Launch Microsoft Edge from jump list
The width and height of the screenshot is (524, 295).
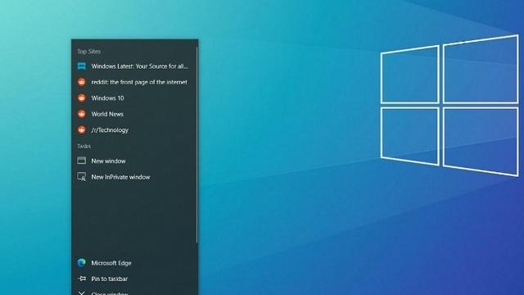pyautogui.click(x=134, y=263)
